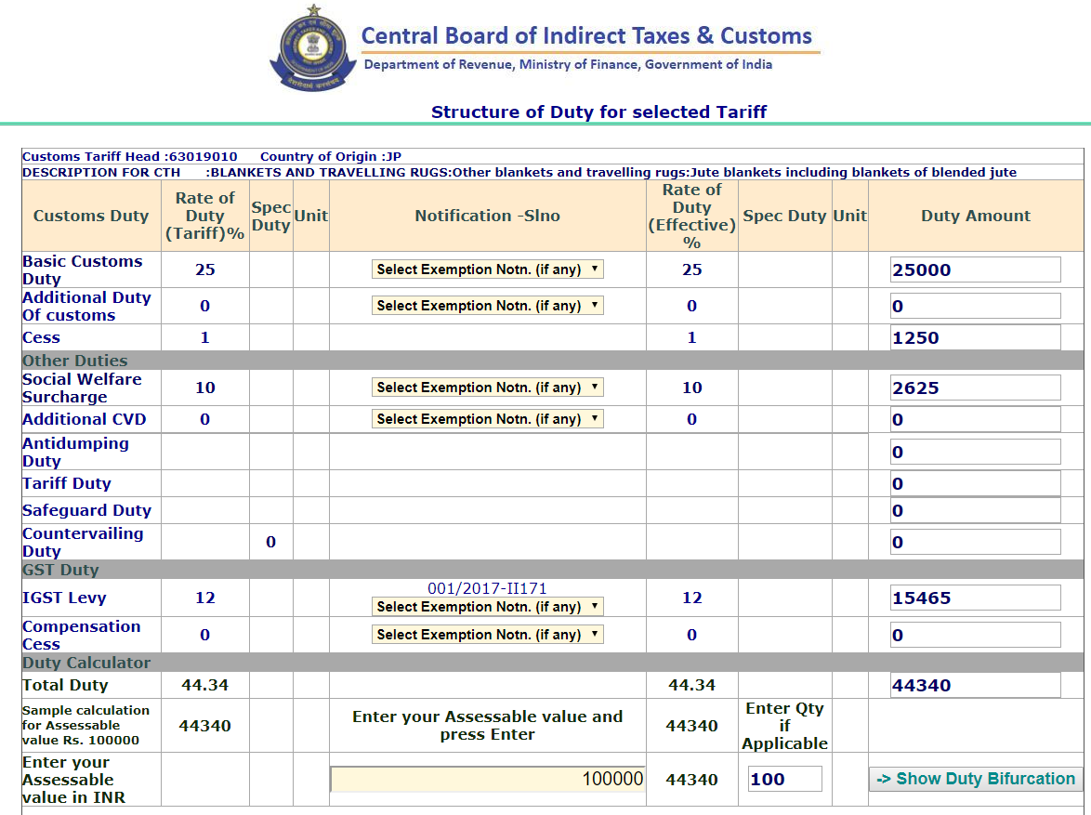The width and height of the screenshot is (1091, 815).
Task: Click Department of Revenue subtitle text
Action: point(568,65)
